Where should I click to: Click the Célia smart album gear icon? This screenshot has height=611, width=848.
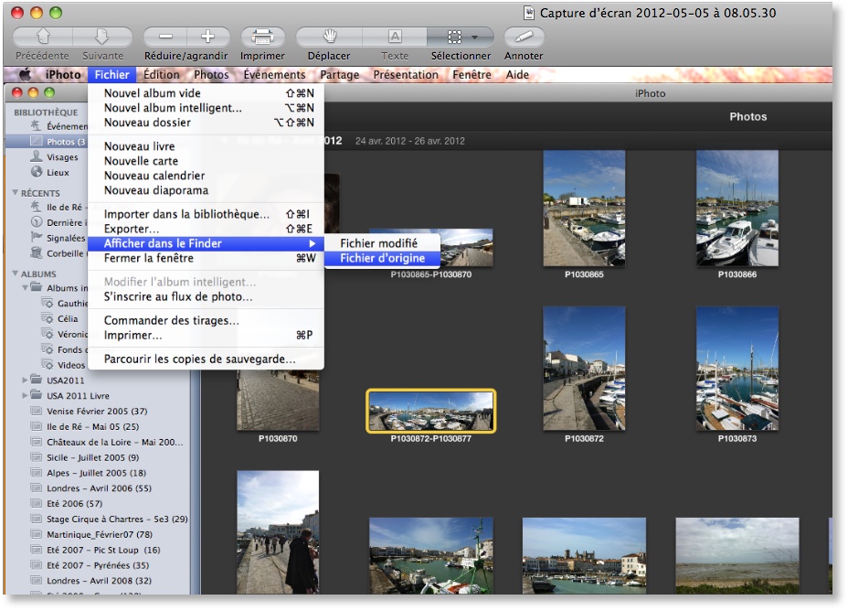pos(48,318)
